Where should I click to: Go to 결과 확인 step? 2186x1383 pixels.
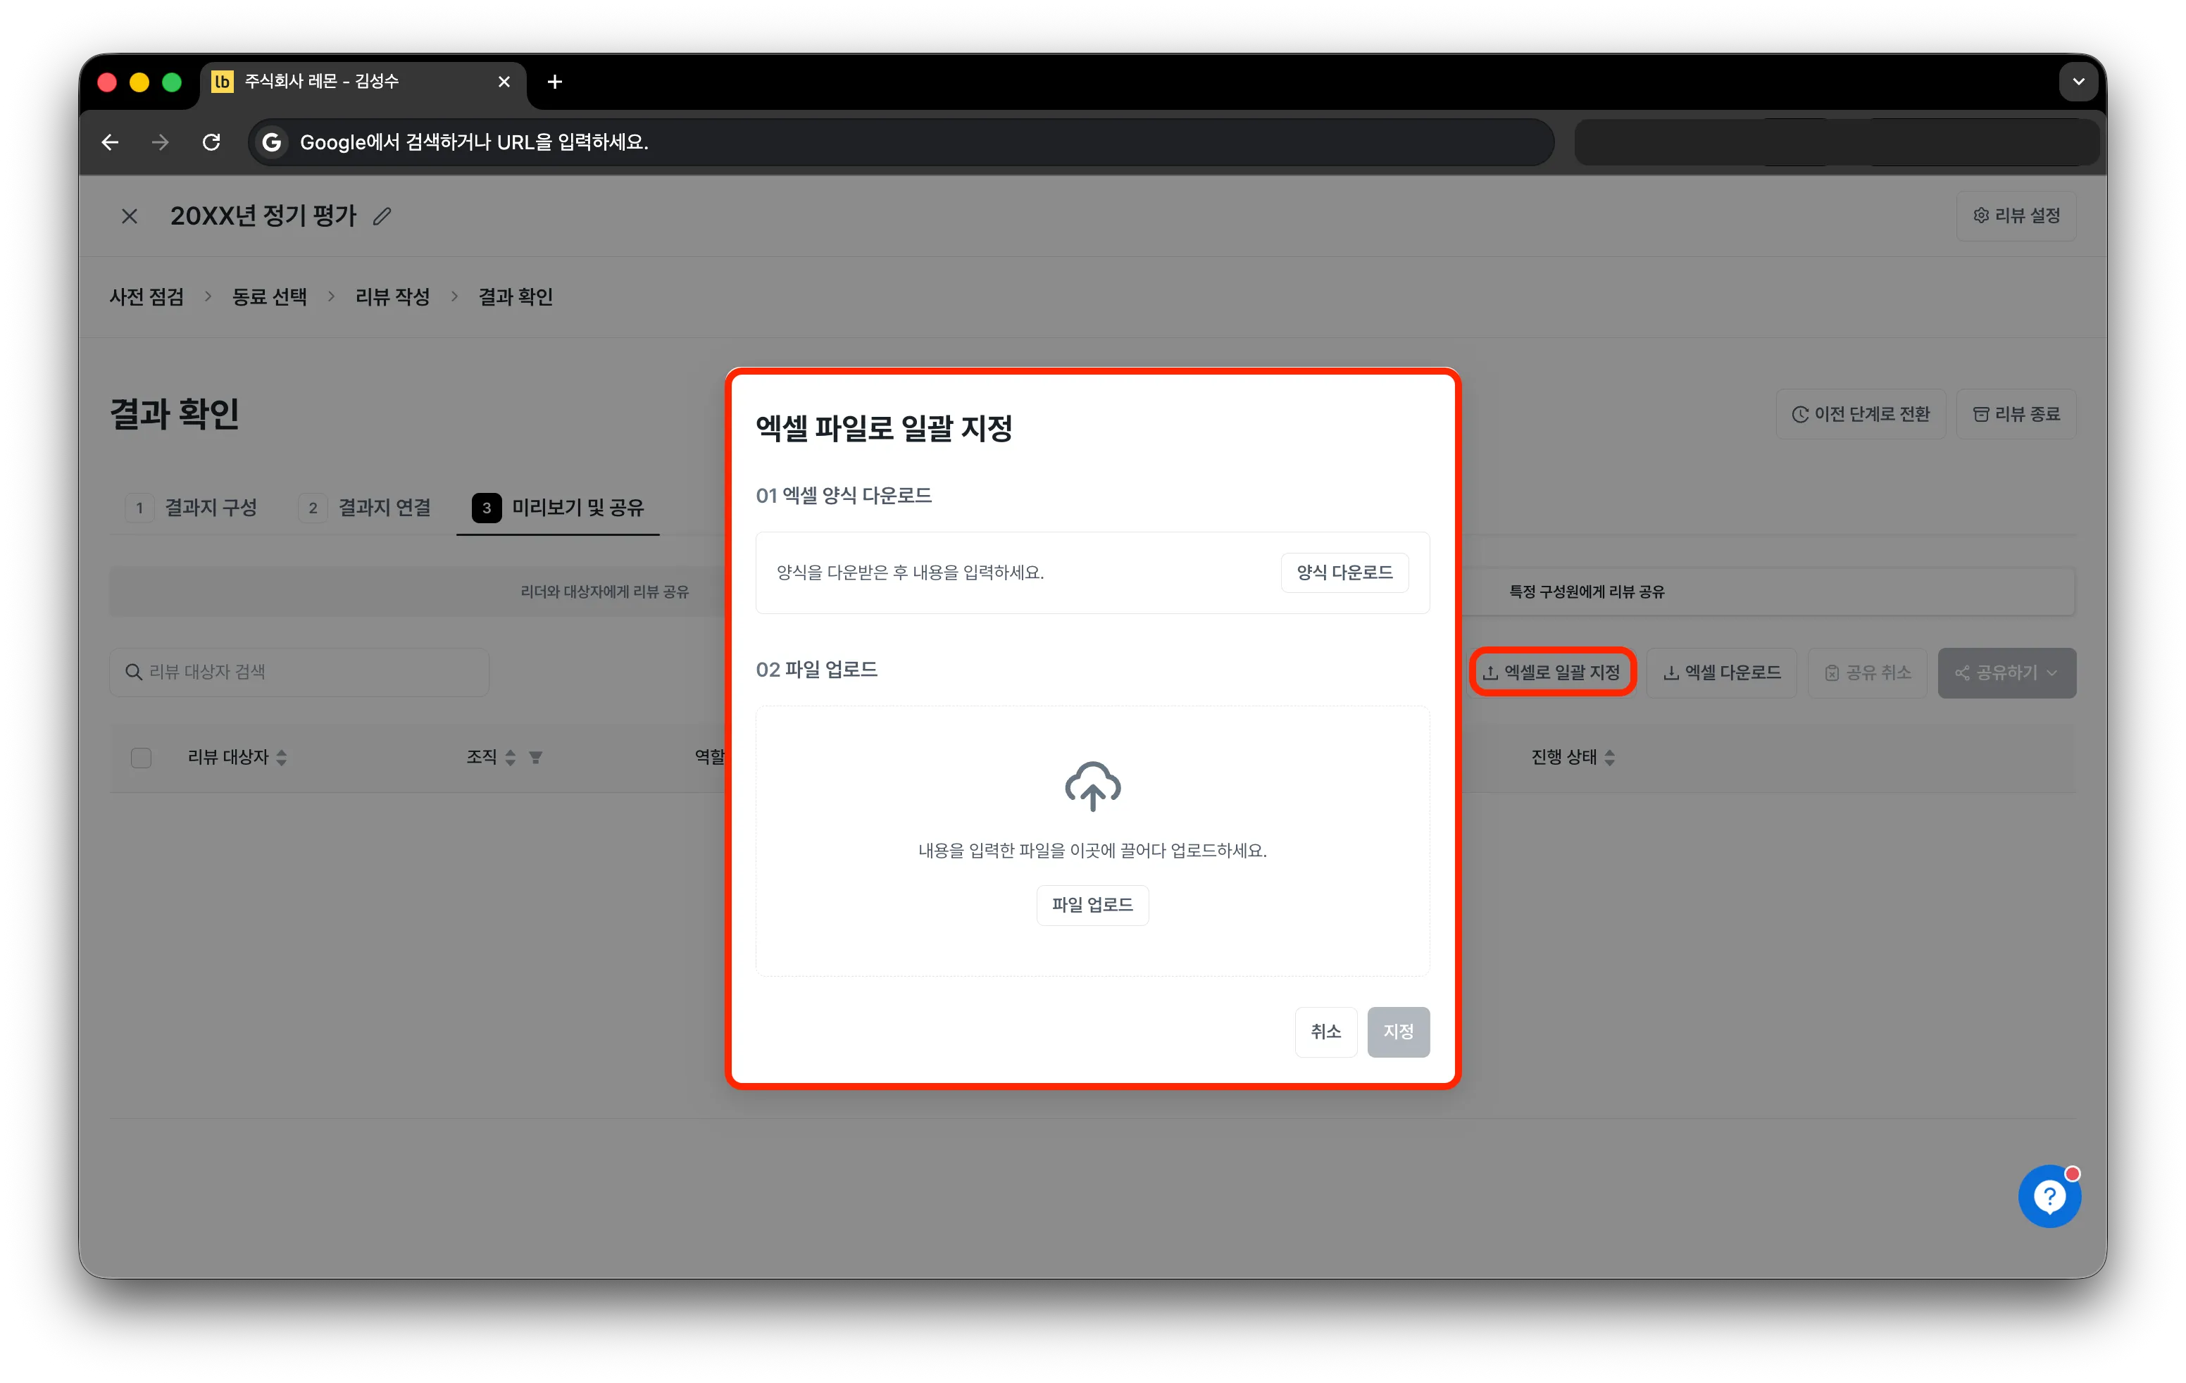pos(516,296)
